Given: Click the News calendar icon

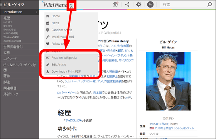Looking at the screenshot, I should [x=47, y=23].
